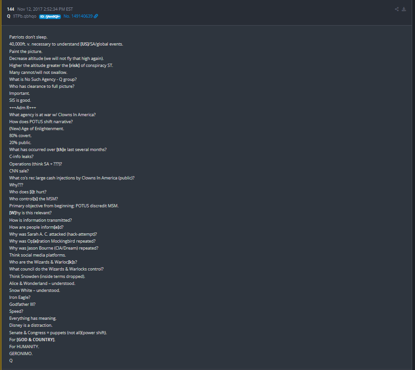Click the post number 144
Viewport: 415px width, 370px height.
click(11, 9)
